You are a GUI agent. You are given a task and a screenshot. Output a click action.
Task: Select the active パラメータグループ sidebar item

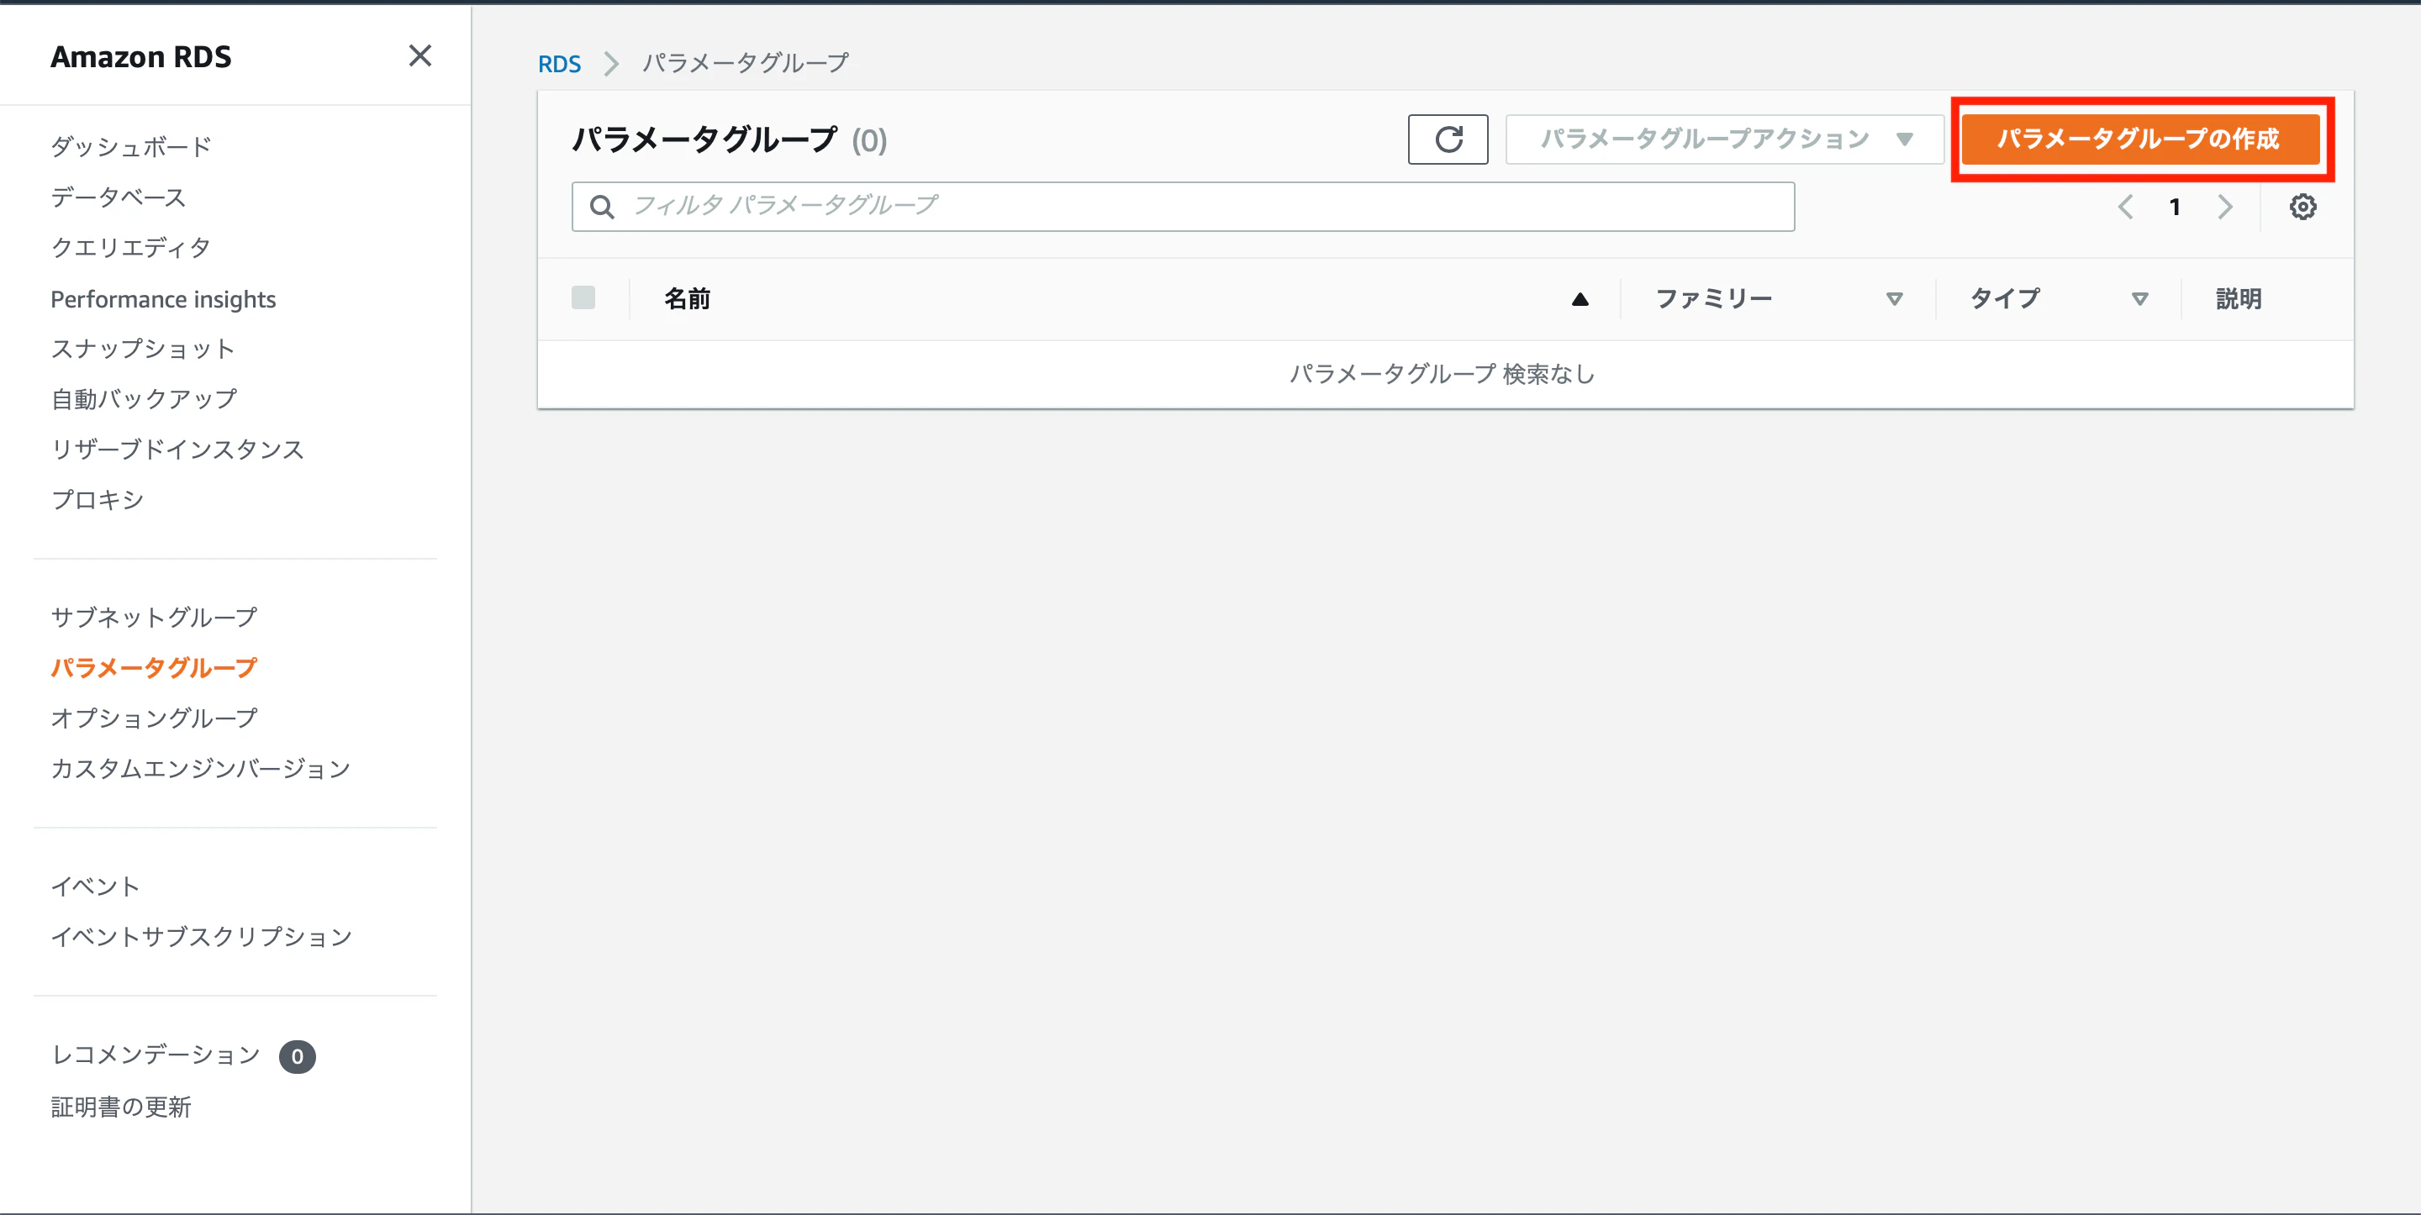point(154,668)
